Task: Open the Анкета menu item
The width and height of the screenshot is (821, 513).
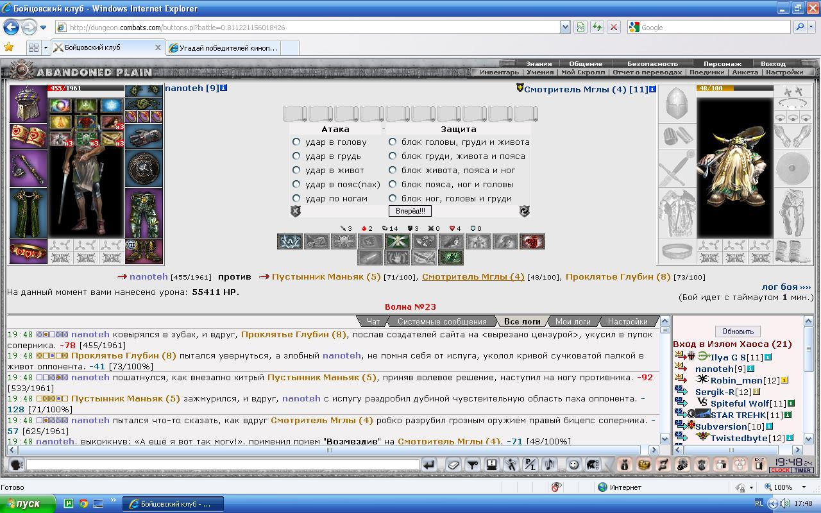Action: [745, 72]
